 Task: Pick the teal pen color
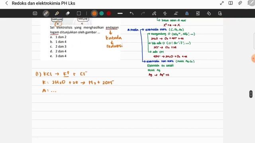(x=102, y=14)
